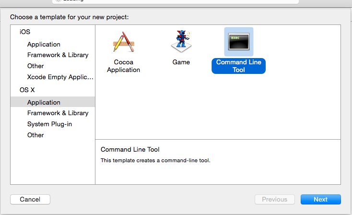
Task: Select the Command Line Tool exec icon
Action: pos(239,42)
